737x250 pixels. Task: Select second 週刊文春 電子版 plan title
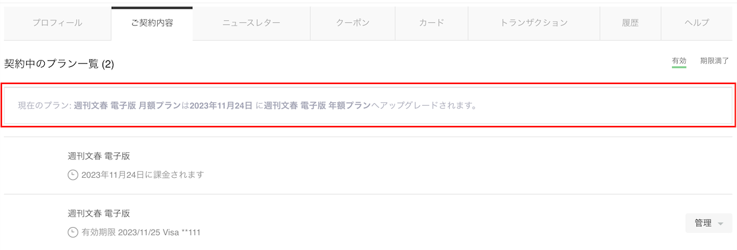coord(99,213)
